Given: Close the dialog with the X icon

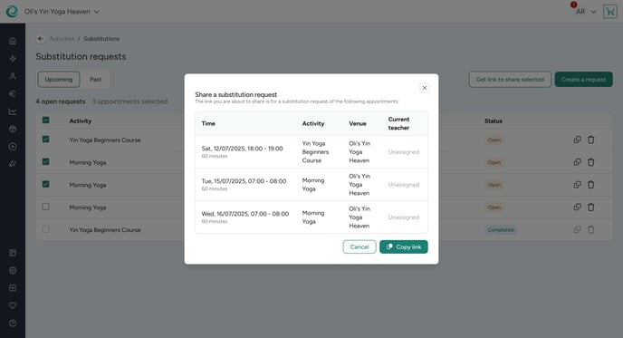Looking at the screenshot, I should 425,88.
